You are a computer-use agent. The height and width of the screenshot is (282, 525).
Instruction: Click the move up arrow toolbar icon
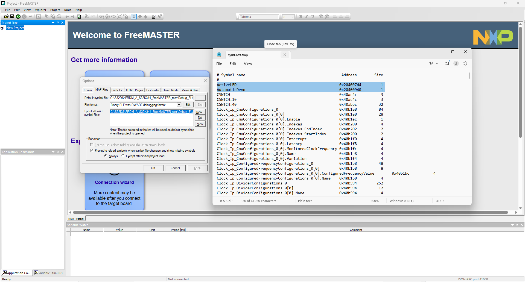pos(140,17)
